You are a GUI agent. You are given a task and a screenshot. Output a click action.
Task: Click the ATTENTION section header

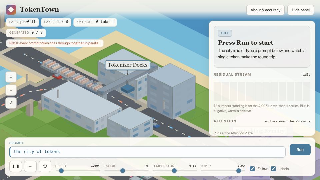[225, 121]
